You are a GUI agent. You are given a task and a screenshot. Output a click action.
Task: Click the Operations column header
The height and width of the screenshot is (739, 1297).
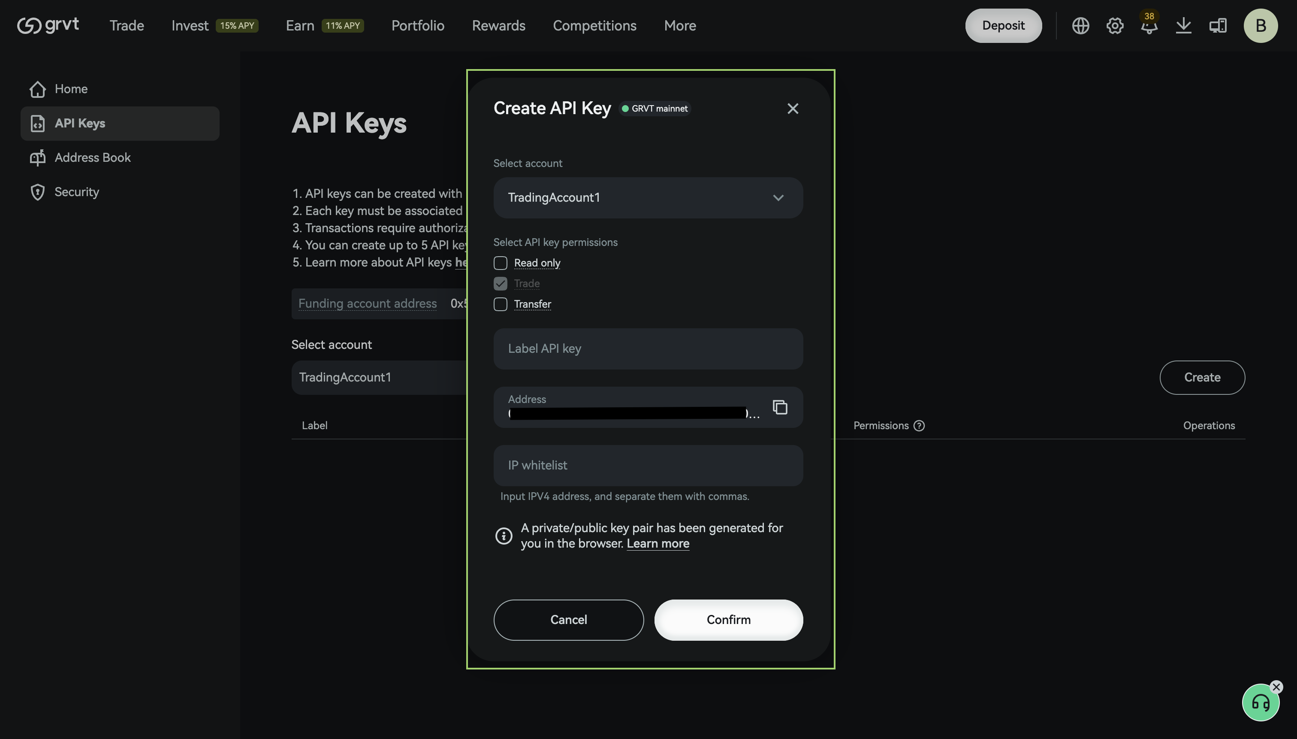(x=1209, y=426)
